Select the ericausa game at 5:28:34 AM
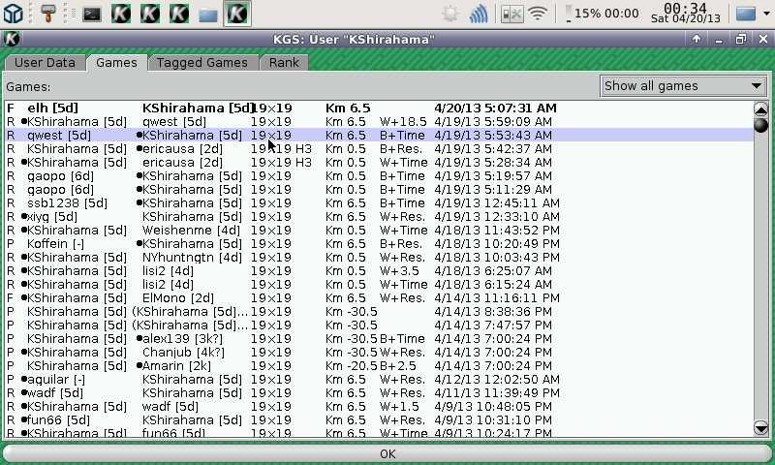The image size is (775, 465). click(379, 163)
